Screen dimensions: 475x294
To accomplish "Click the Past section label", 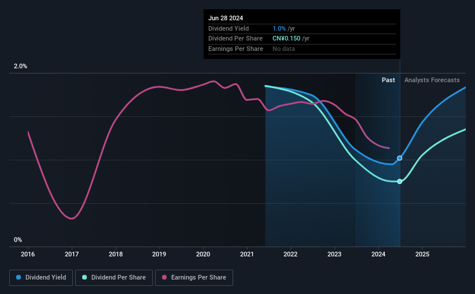I will (x=388, y=80).
